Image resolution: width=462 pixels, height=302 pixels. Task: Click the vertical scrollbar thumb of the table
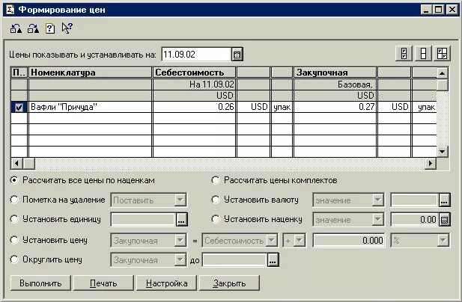pyautogui.click(x=443, y=85)
